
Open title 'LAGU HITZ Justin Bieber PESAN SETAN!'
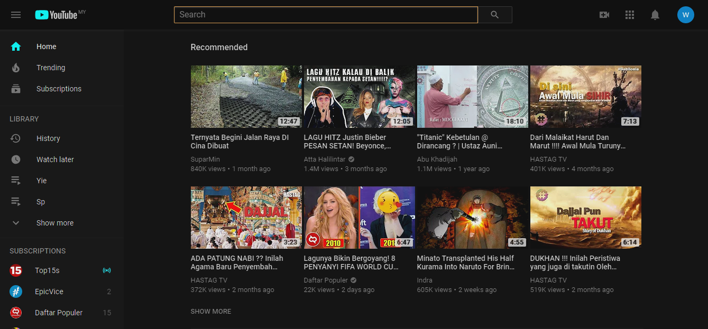click(x=348, y=142)
